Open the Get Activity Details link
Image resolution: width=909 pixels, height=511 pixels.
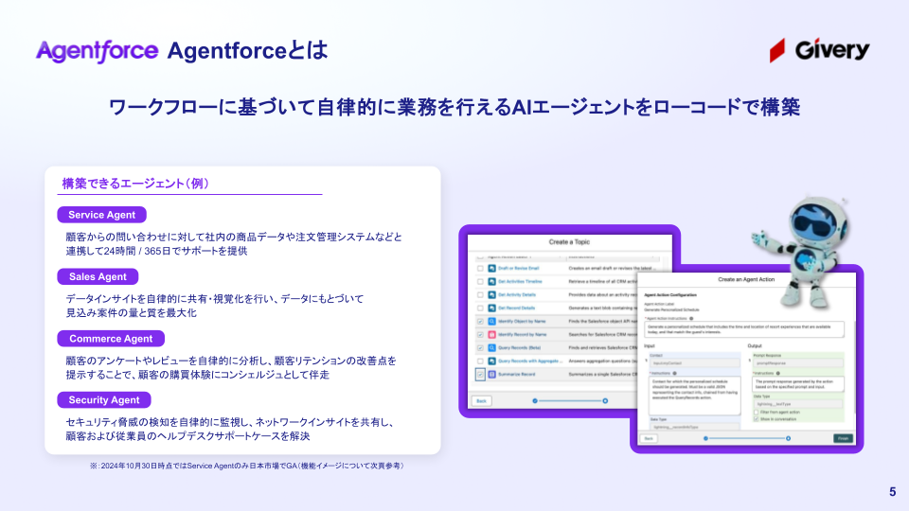click(517, 295)
